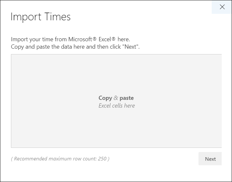Close the Import Times dialog
Viewport: 232px width, 182px height.
[x=222, y=7]
